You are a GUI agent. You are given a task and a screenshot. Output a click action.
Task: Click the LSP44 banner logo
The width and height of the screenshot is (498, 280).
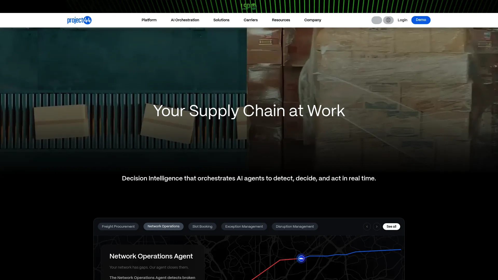[249, 6]
